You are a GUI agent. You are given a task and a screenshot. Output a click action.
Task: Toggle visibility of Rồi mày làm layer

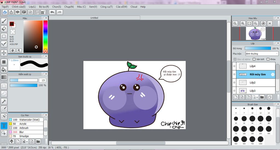tap(234, 74)
